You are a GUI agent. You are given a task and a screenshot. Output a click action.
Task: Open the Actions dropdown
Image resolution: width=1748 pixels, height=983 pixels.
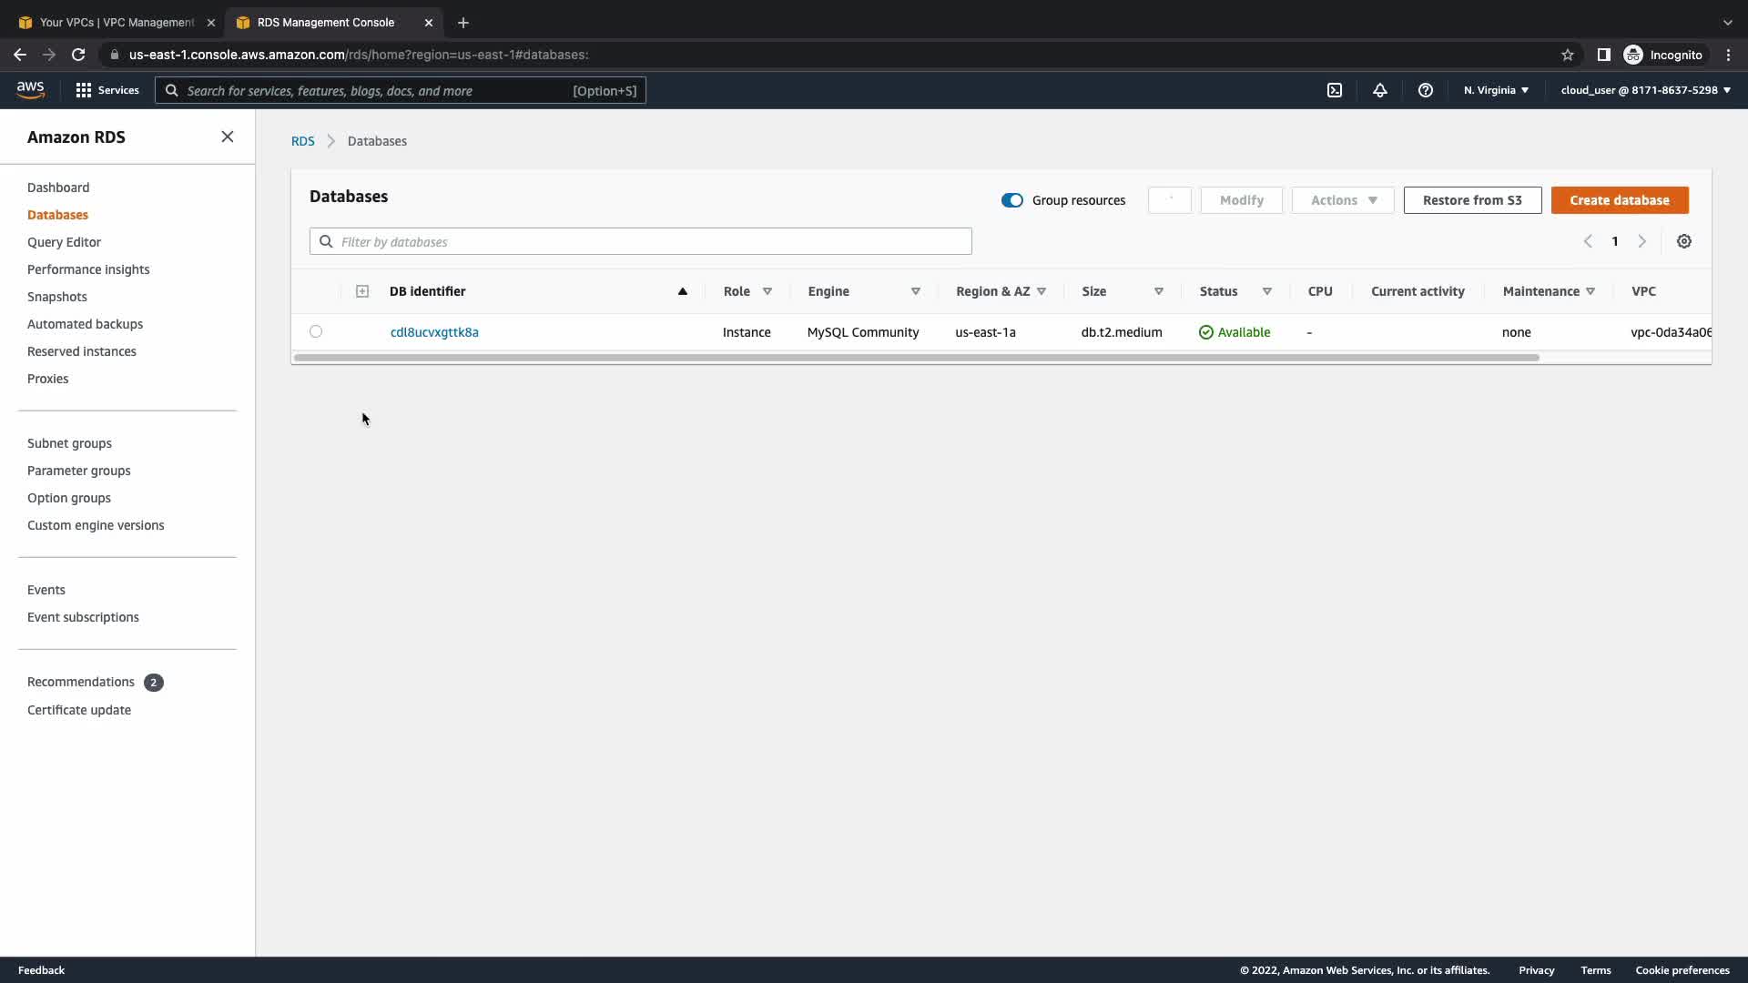pyautogui.click(x=1342, y=200)
